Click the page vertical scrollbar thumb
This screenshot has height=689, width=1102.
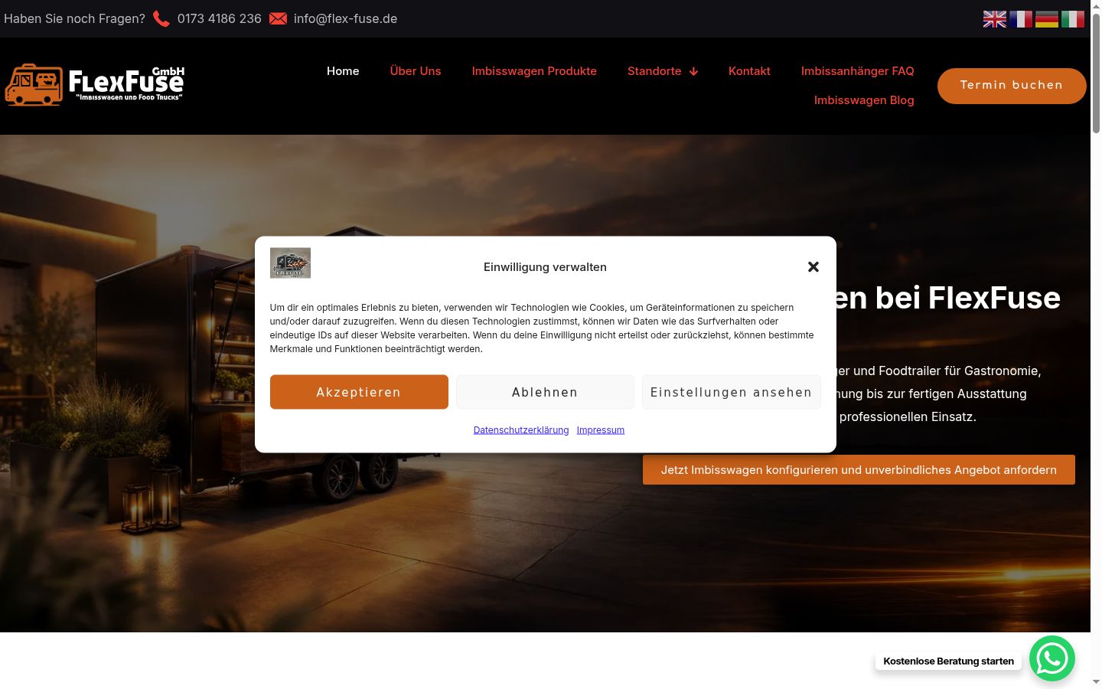pyautogui.click(x=1096, y=73)
